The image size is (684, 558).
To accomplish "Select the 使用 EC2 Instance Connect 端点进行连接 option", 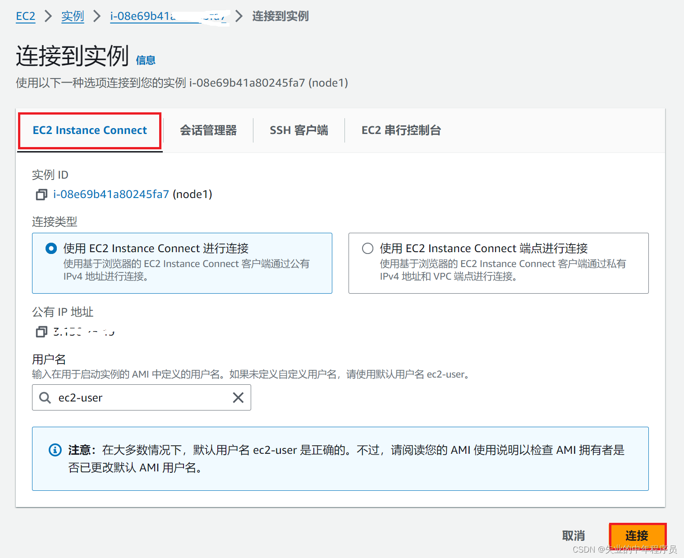I will tap(367, 248).
